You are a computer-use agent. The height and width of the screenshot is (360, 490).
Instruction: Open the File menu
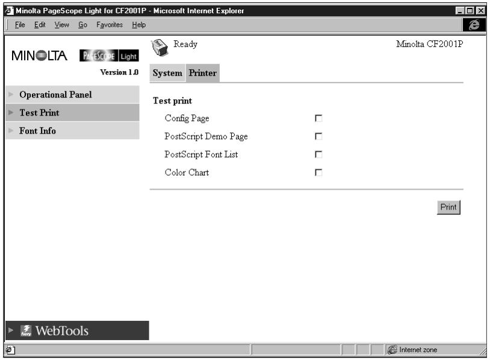pyautogui.click(x=20, y=25)
